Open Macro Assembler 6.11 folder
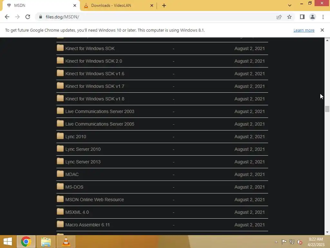Image resolution: width=330 pixels, height=248 pixels. pyautogui.click(x=87, y=225)
